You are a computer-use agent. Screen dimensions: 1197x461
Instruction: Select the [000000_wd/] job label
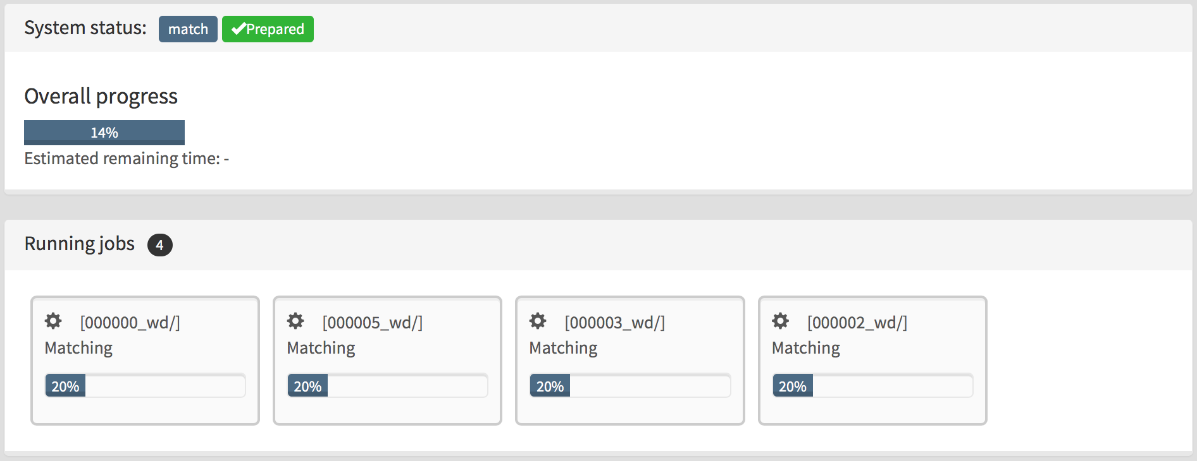point(130,323)
